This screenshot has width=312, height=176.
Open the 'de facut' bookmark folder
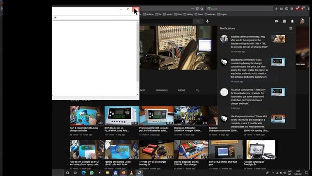(148, 14)
